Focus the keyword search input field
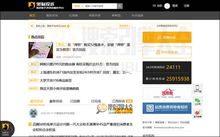 [x=100, y=6]
